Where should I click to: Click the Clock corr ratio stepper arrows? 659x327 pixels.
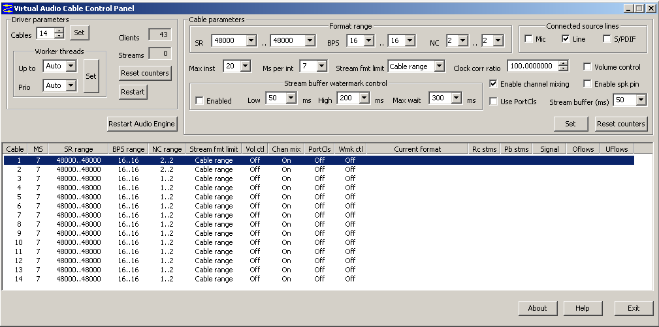click(564, 66)
